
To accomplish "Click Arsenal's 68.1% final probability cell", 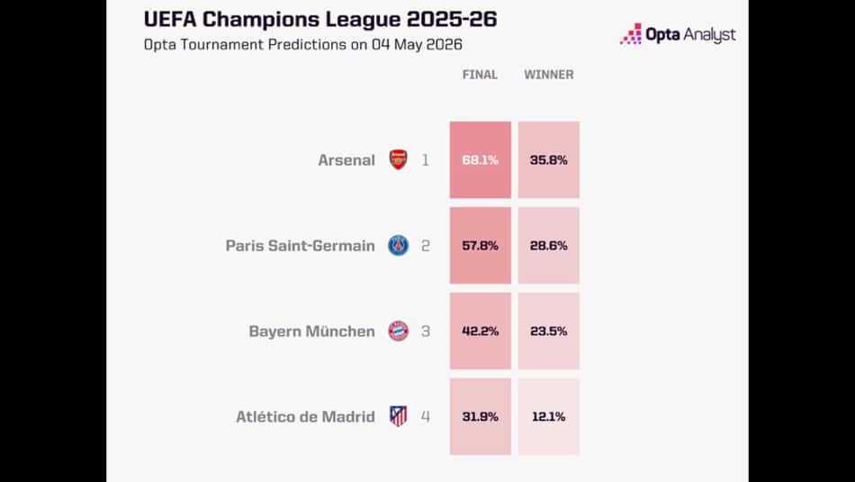I will pyautogui.click(x=481, y=160).
